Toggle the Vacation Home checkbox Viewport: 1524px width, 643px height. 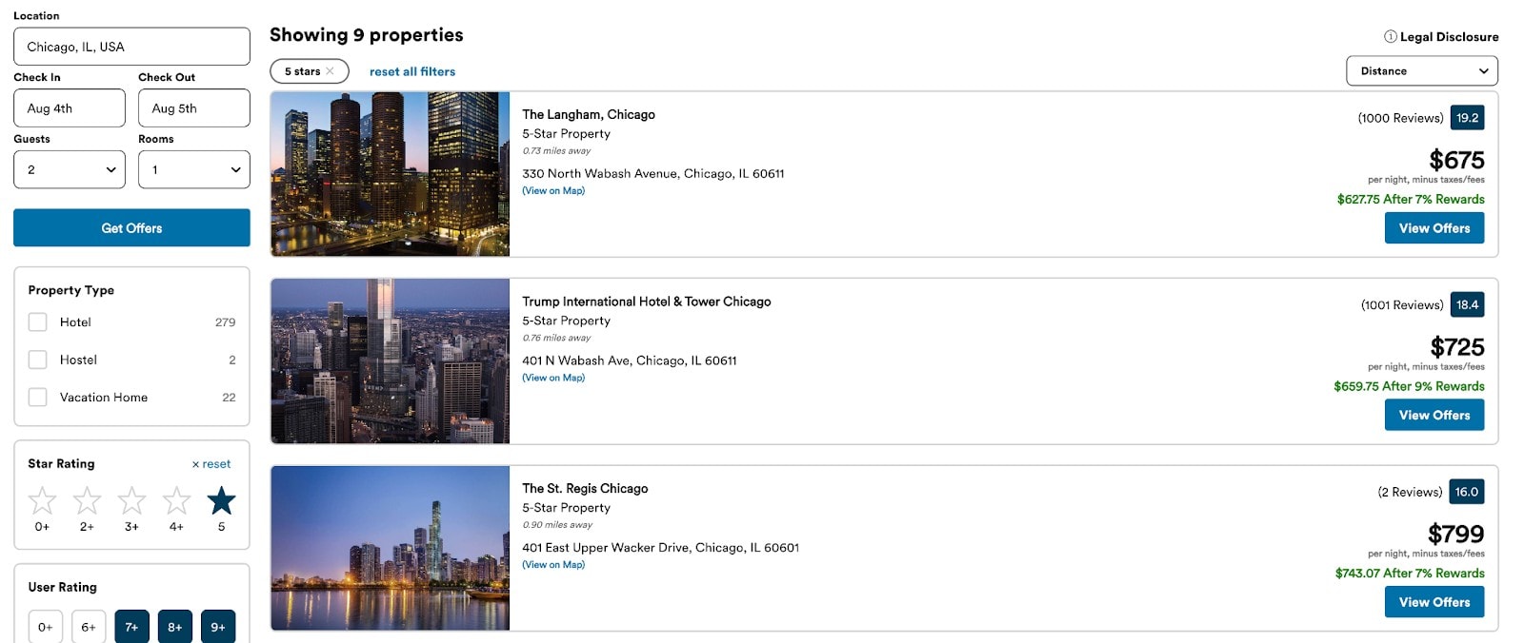(x=37, y=397)
